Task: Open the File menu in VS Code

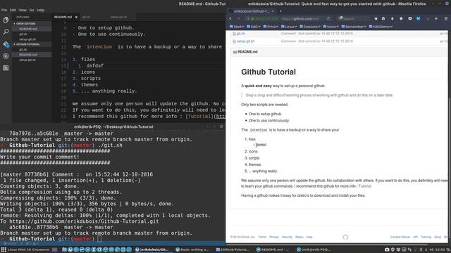Action: [4, 10]
